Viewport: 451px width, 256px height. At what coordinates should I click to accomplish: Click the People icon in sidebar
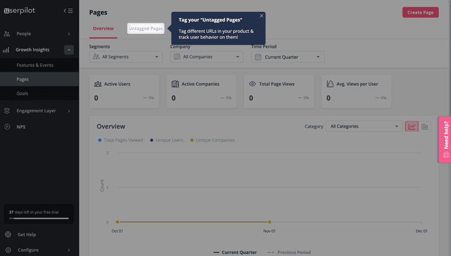7,34
